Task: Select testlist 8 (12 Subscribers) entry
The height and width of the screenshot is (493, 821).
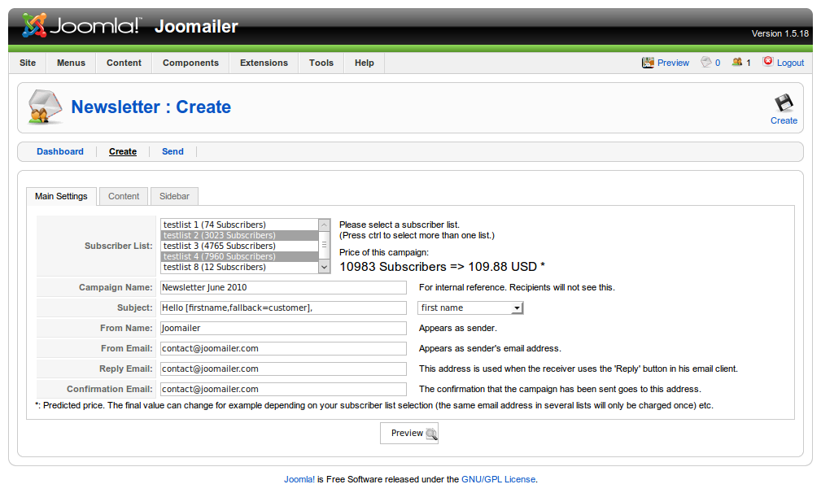Action: tap(214, 267)
